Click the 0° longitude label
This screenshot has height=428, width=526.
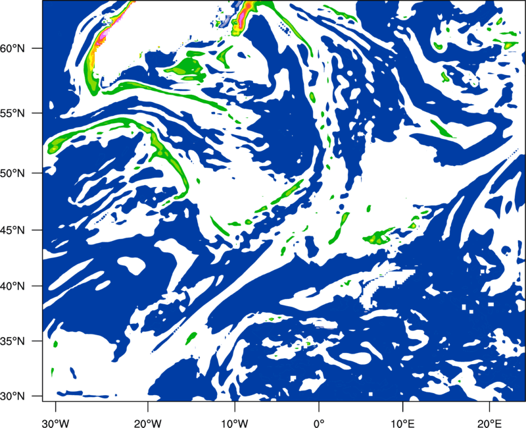pyautogui.click(x=319, y=423)
